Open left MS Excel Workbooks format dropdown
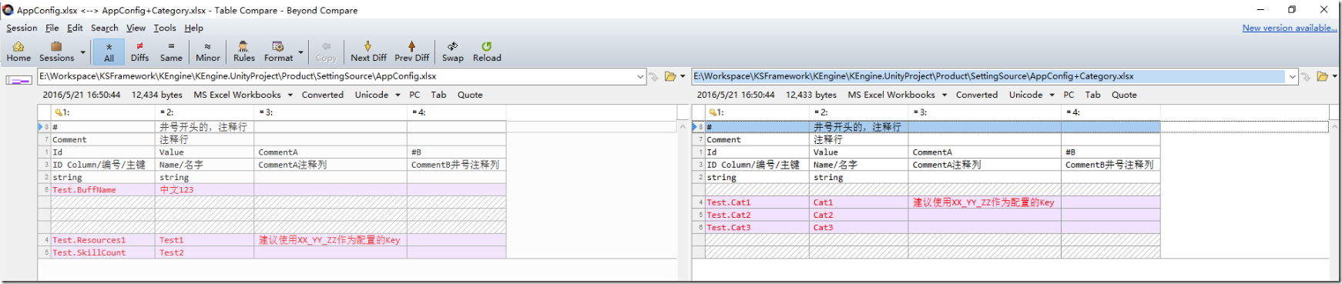Screen dimensions: 1342x284 (243, 95)
